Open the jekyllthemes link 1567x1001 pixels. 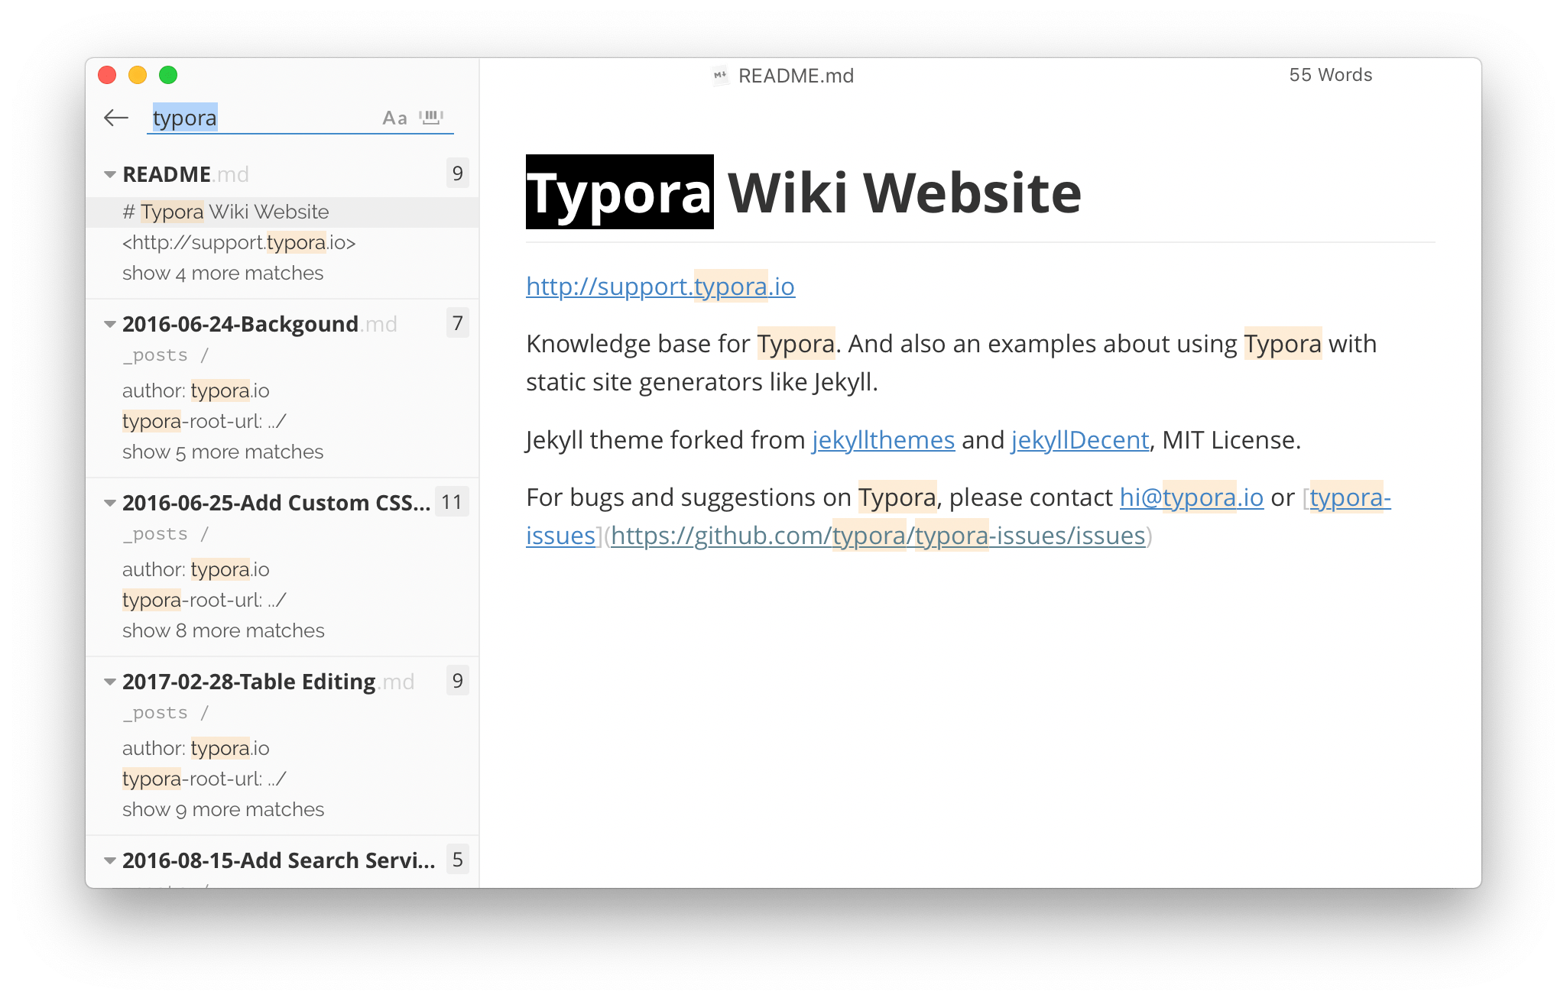click(883, 440)
